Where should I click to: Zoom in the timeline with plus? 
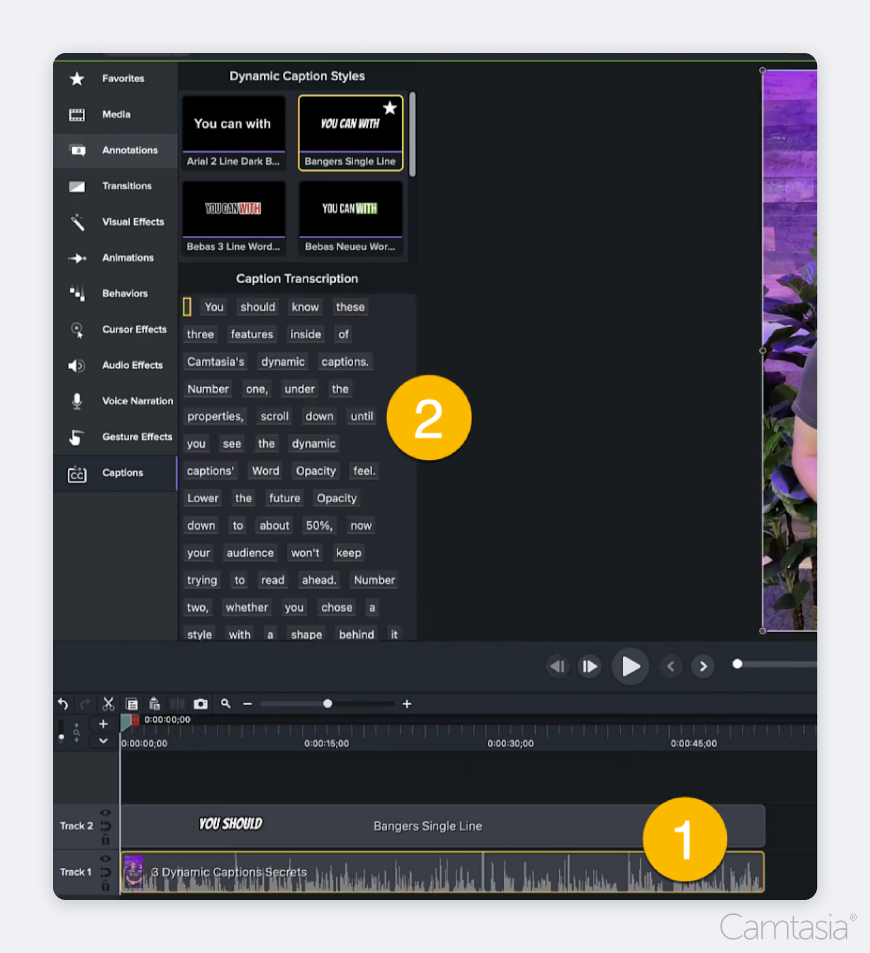click(407, 704)
